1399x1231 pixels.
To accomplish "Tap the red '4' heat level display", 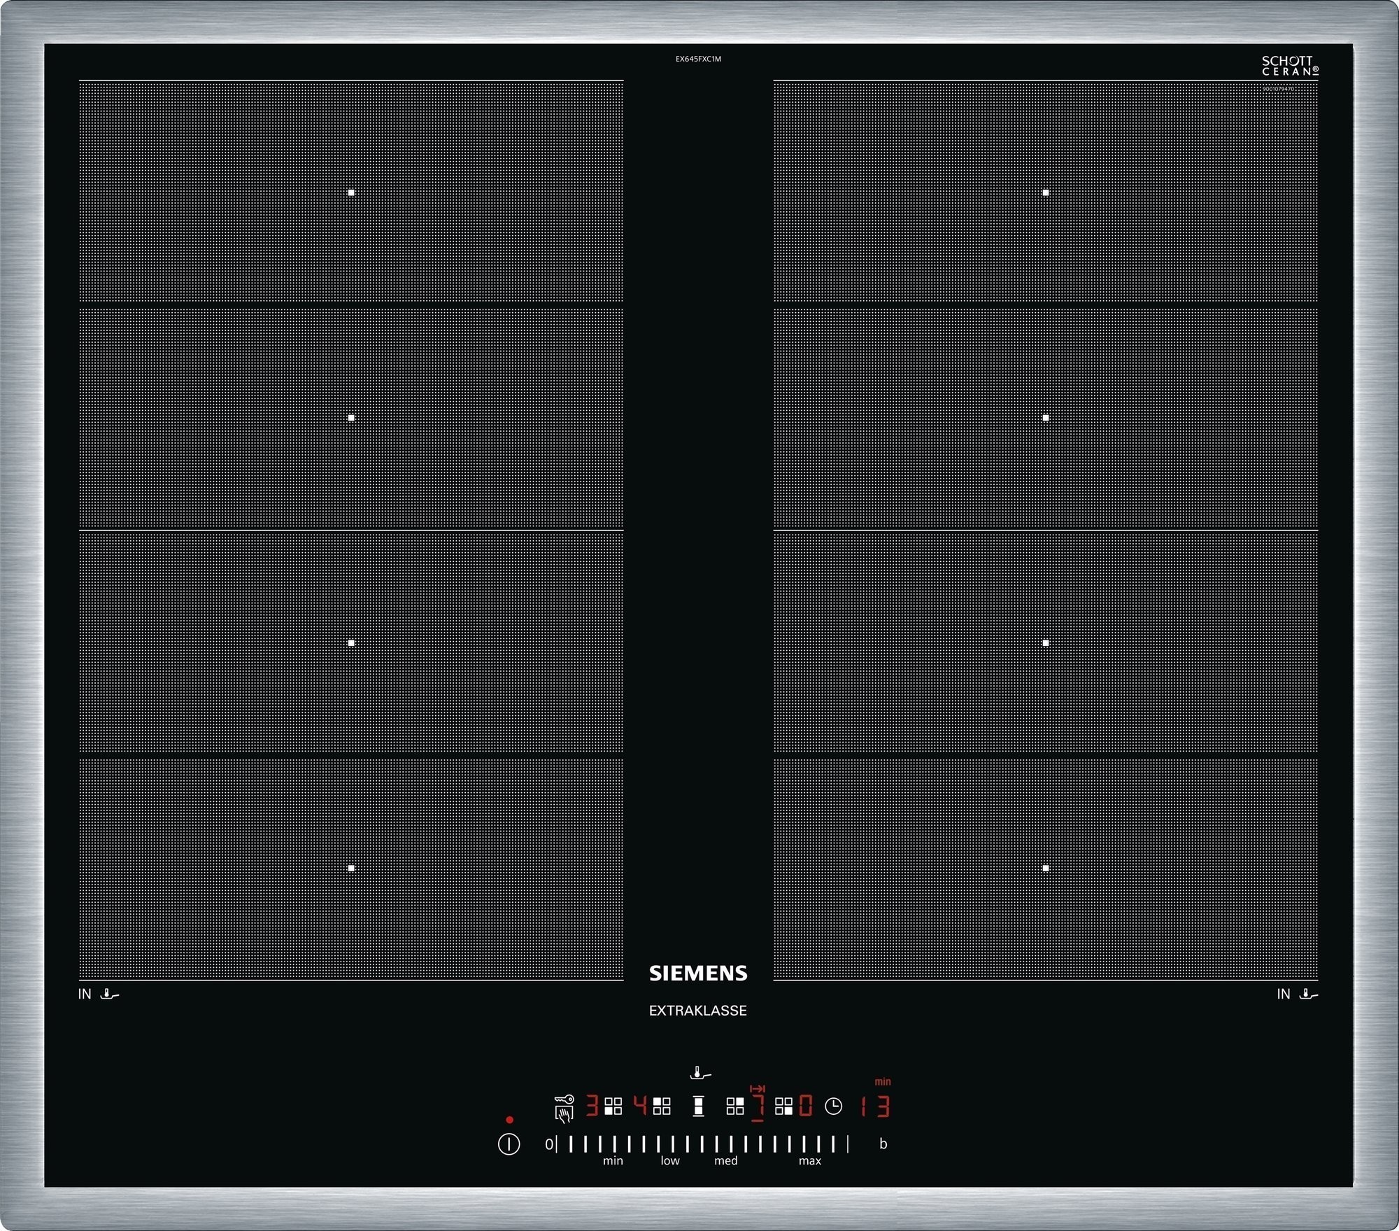I will [x=640, y=1106].
